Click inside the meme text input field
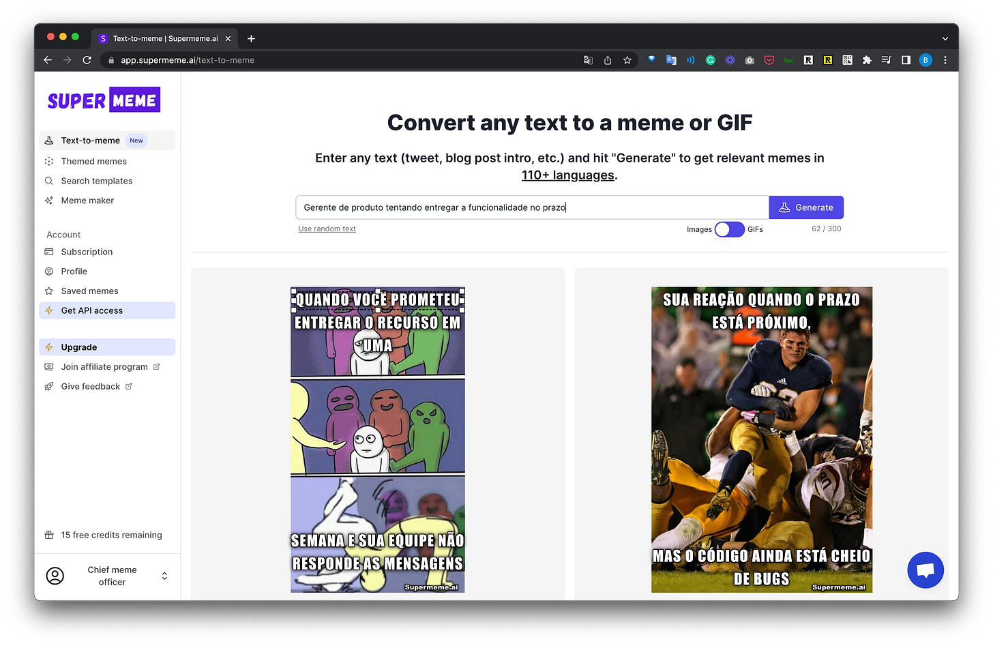This screenshot has width=993, height=646. (532, 207)
